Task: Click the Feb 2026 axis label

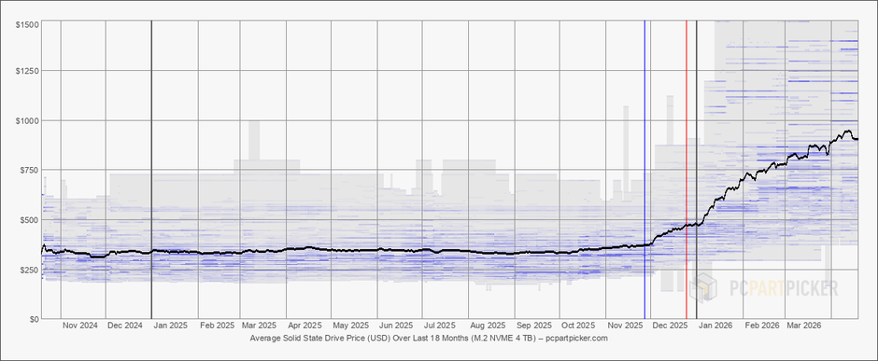Action: (x=762, y=326)
